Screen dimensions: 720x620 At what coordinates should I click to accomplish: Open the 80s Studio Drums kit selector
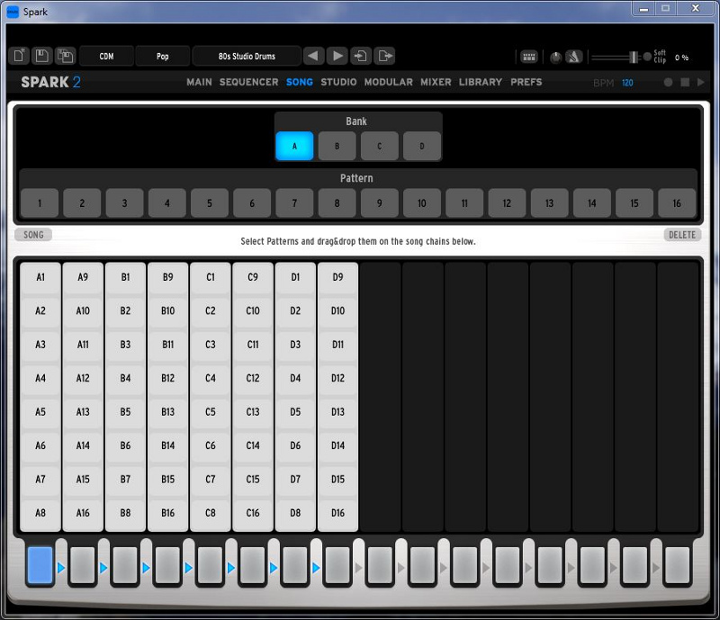pos(247,56)
